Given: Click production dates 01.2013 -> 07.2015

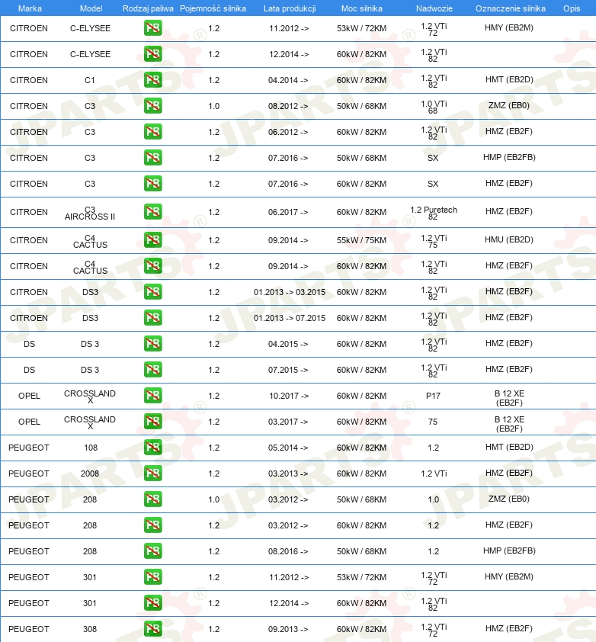Looking at the screenshot, I should pyautogui.click(x=290, y=318).
